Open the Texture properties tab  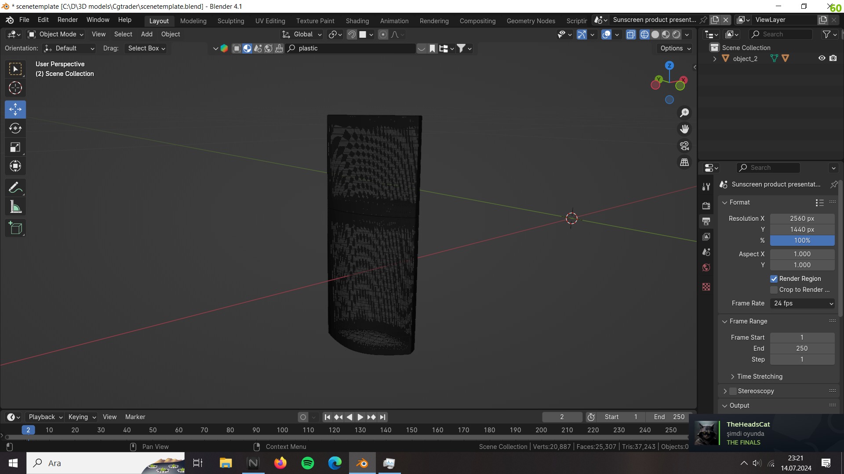click(x=706, y=287)
